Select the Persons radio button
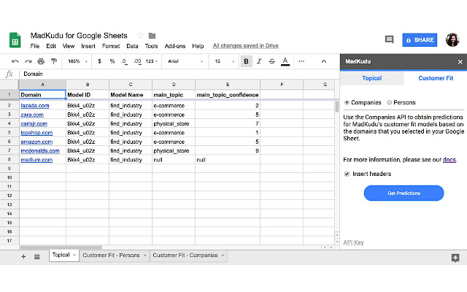Screen dimensions: 467x292 click(x=389, y=102)
